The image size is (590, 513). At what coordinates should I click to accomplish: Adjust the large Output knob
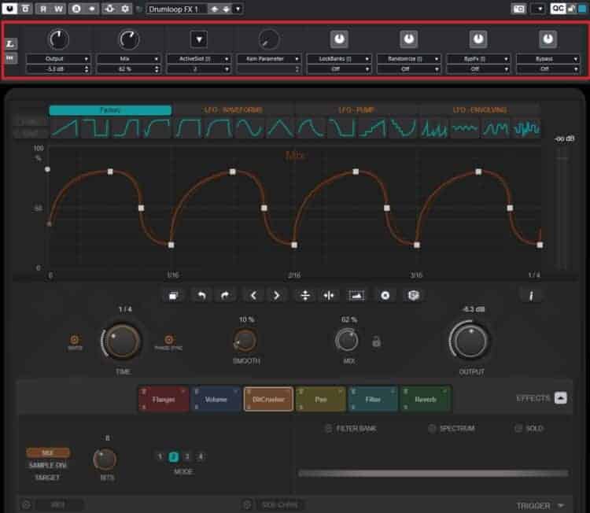pos(469,341)
